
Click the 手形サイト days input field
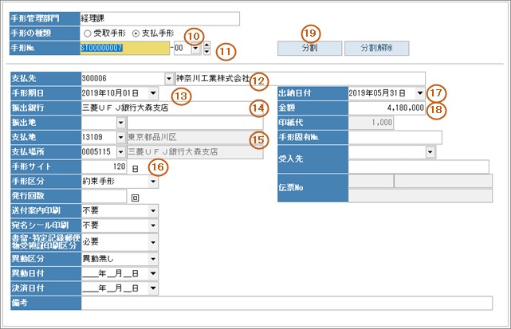pyautogui.click(x=104, y=167)
